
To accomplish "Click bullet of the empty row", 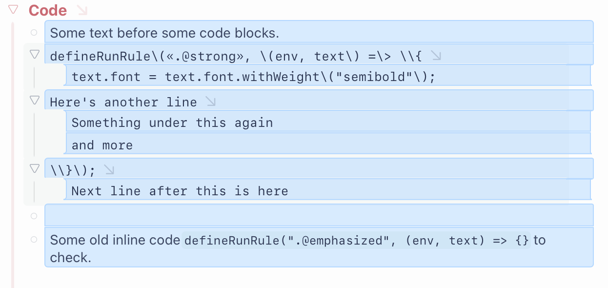I will [34, 216].
